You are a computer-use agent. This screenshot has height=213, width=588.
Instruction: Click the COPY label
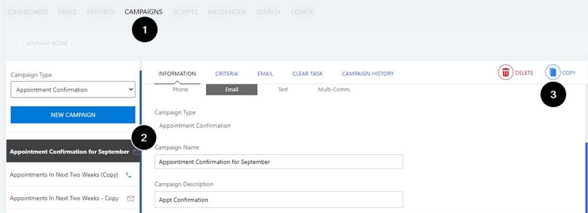point(569,73)
